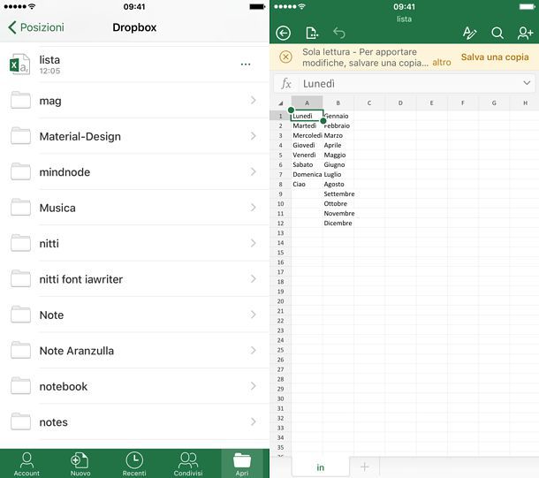Open the mag folder

click(134, 101)
